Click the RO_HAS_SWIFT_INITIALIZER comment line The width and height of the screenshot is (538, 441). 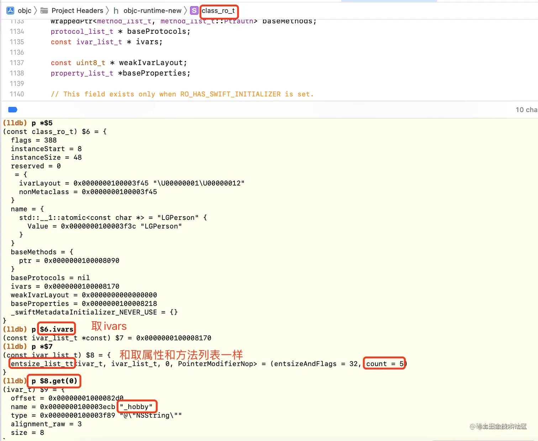[182, 94]
